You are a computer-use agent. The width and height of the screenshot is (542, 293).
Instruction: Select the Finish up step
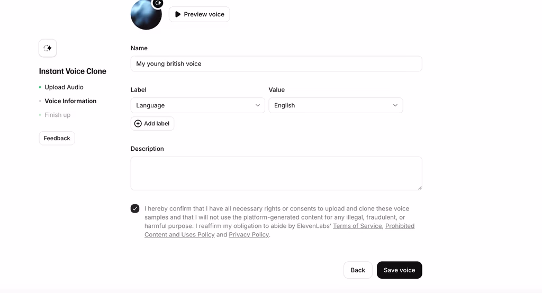[x=57, y=115]
